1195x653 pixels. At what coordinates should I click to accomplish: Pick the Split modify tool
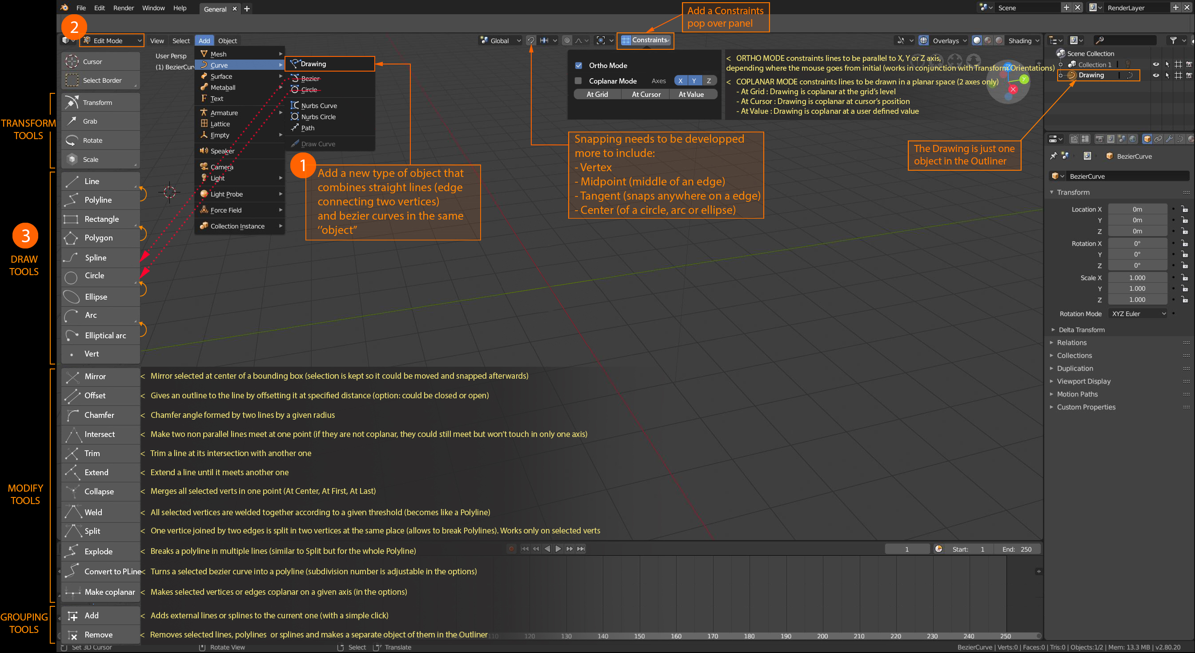(x=100, y=531)
